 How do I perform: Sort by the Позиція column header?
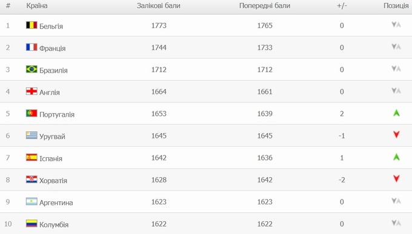[396, 6]
